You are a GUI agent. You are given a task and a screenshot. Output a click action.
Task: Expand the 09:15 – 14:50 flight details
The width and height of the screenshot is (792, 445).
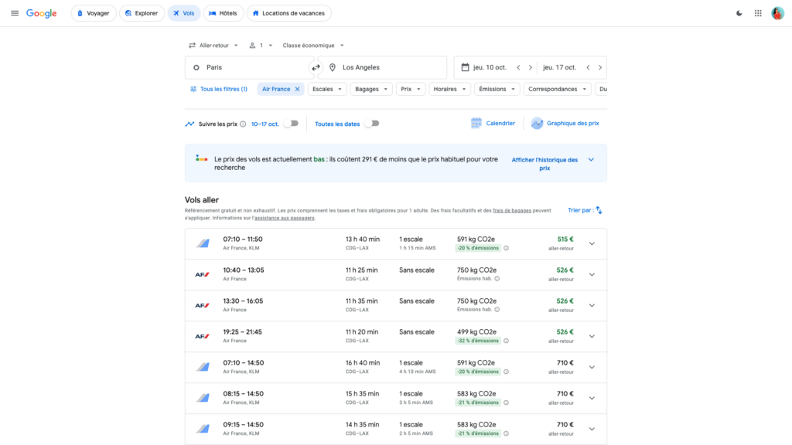[592, 429]
